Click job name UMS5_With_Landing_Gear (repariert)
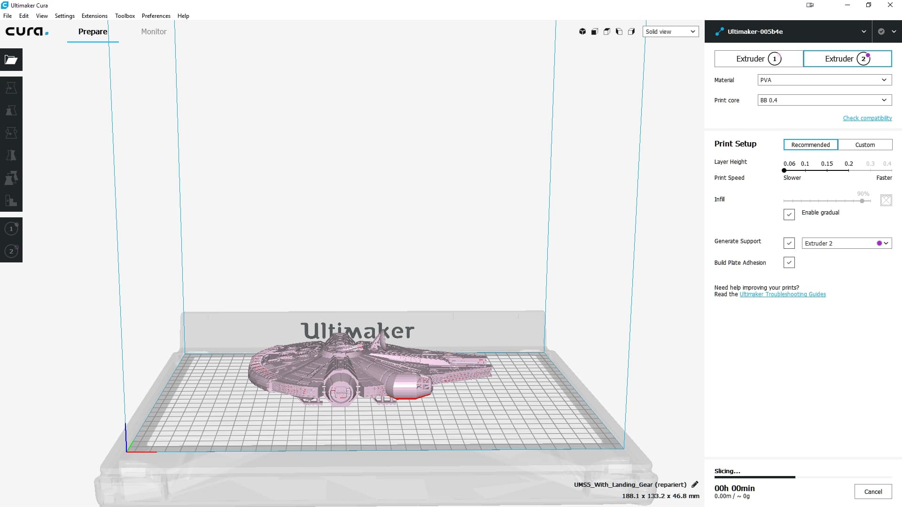Image resolution: width=902 pixels, height=507 pixels. click(x=630, y=484)
